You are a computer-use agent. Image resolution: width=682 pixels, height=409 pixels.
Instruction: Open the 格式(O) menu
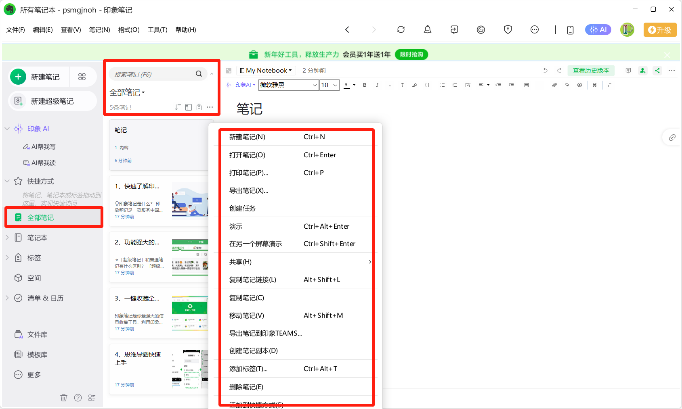129,30
